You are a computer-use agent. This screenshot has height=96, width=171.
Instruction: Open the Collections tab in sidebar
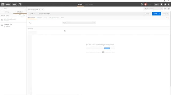[x=20, y=12]
